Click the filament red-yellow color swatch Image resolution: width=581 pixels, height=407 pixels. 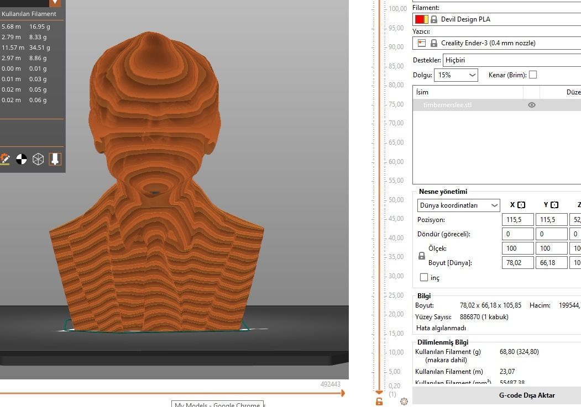point(422,19)
